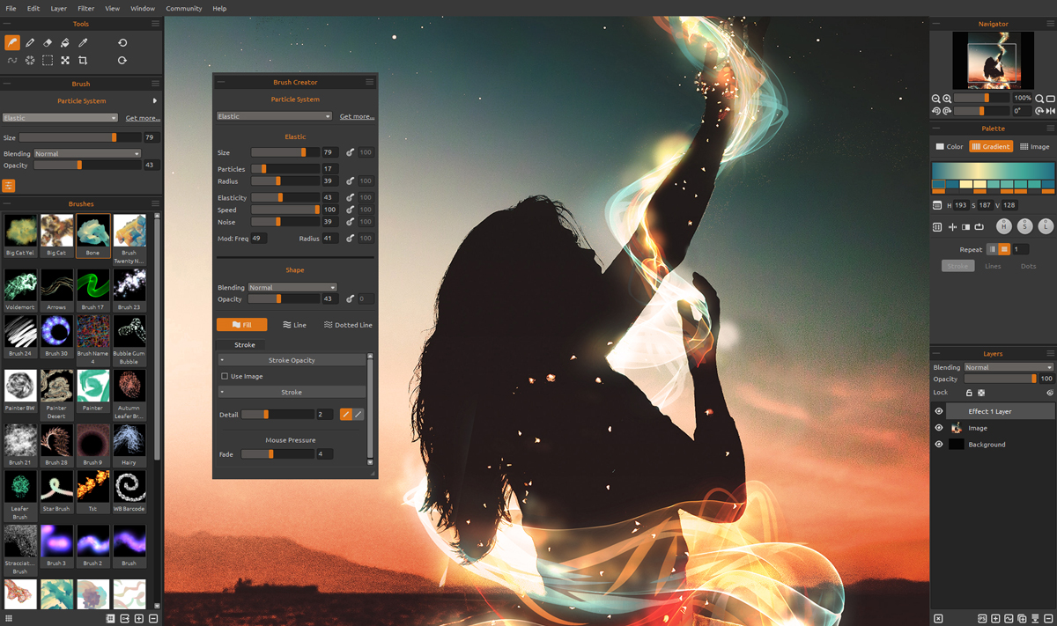Select the Transform tool icon
1057x626 pixels.
[x=65, y=61]
